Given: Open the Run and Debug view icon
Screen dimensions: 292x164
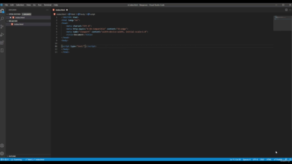Looking at the screenshot, I should (x=2, y=35).
